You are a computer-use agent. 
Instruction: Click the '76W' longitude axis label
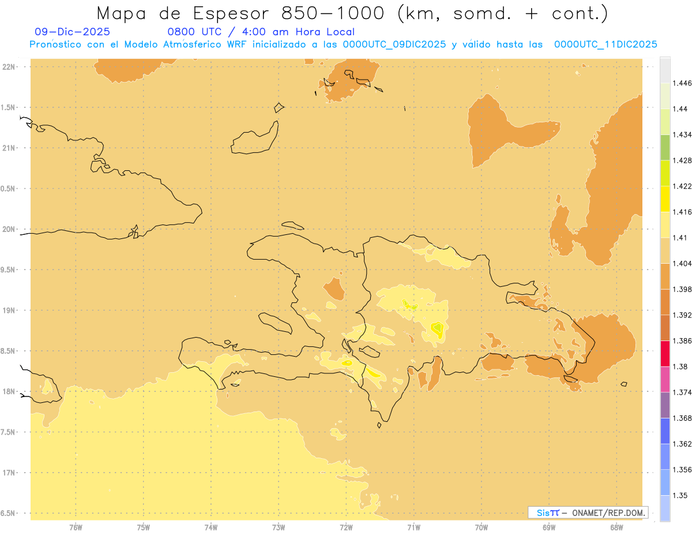[x=76, y=527]
